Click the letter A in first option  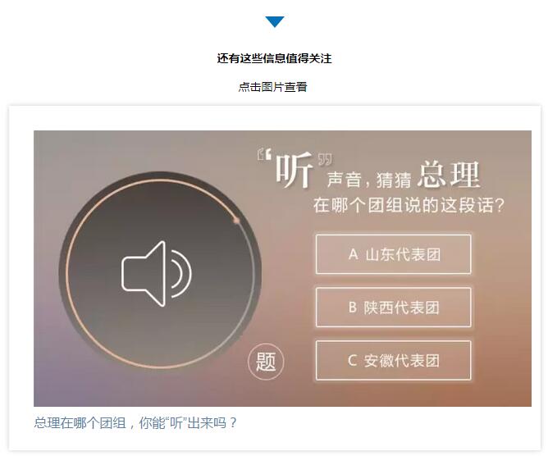click(354, 254)
